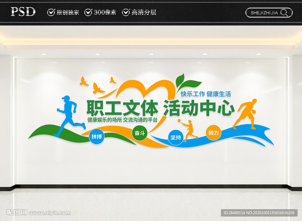Screen dimensions: 302x221
Task: Click the SHEJIZHIJIA search field
Action: point(269,13)
